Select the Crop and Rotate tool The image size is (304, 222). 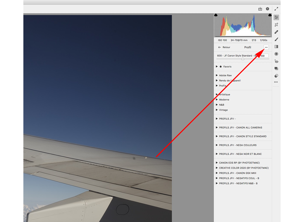coord(276,25)
